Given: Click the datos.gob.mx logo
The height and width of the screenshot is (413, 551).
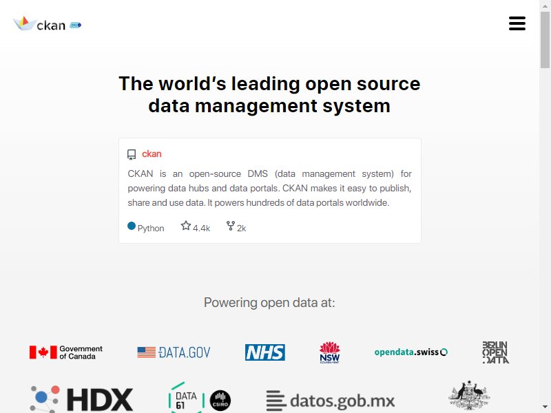Looking at the screenshot, I should 331,401.
